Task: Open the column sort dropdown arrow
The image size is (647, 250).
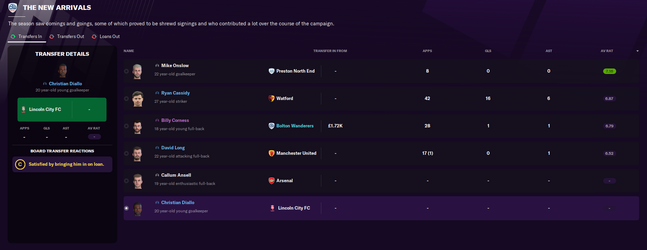Action: [637, 51]
